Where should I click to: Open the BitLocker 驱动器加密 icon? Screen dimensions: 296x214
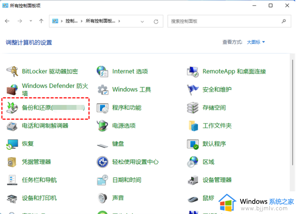pos(12,71)
